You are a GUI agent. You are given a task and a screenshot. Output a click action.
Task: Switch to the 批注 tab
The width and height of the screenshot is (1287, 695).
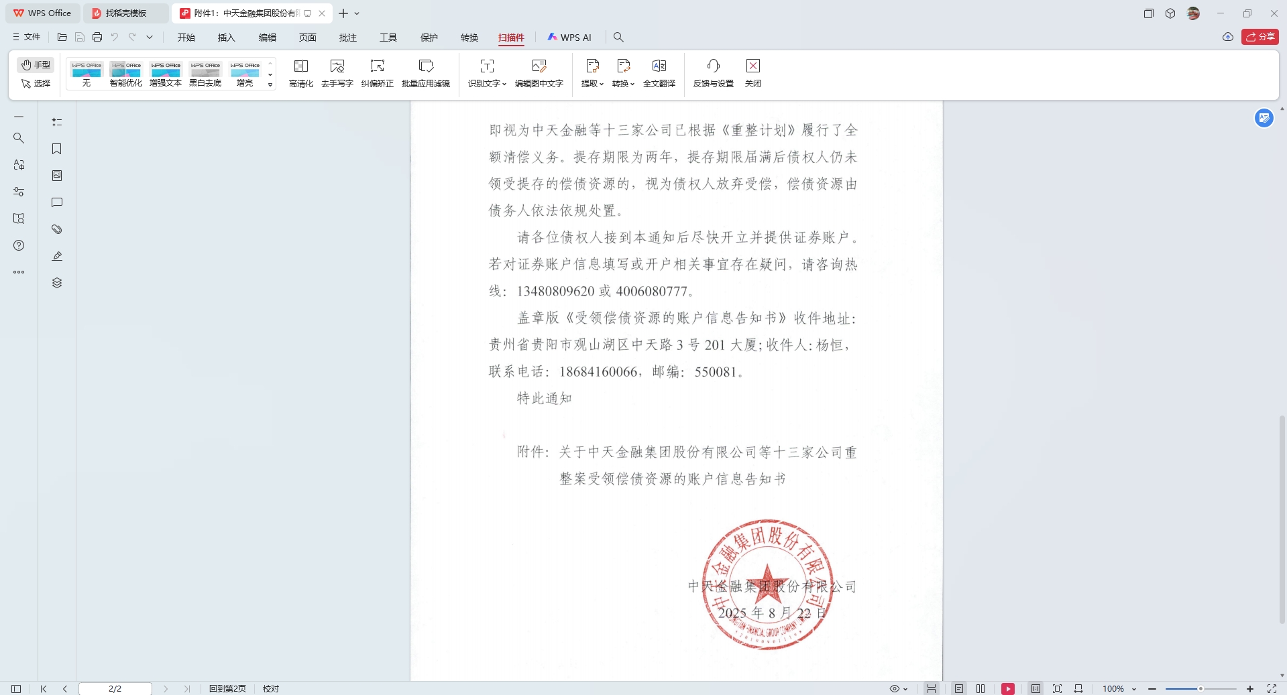(348, 38)
